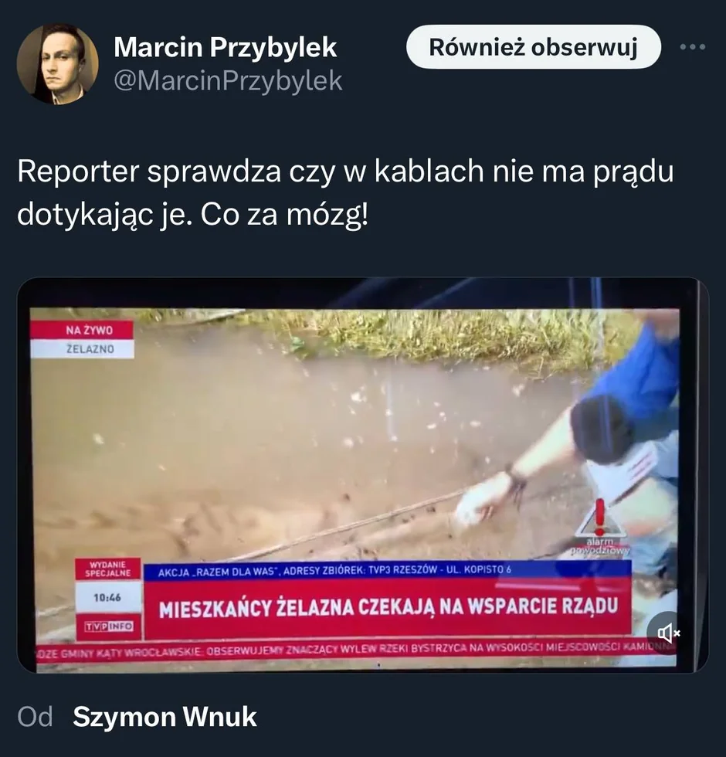
Task: Click the Od label beside Szymon Wnuk
Action: (35, 717)
